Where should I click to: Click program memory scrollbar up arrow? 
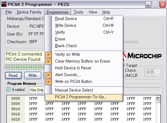[x=158, y=98]
